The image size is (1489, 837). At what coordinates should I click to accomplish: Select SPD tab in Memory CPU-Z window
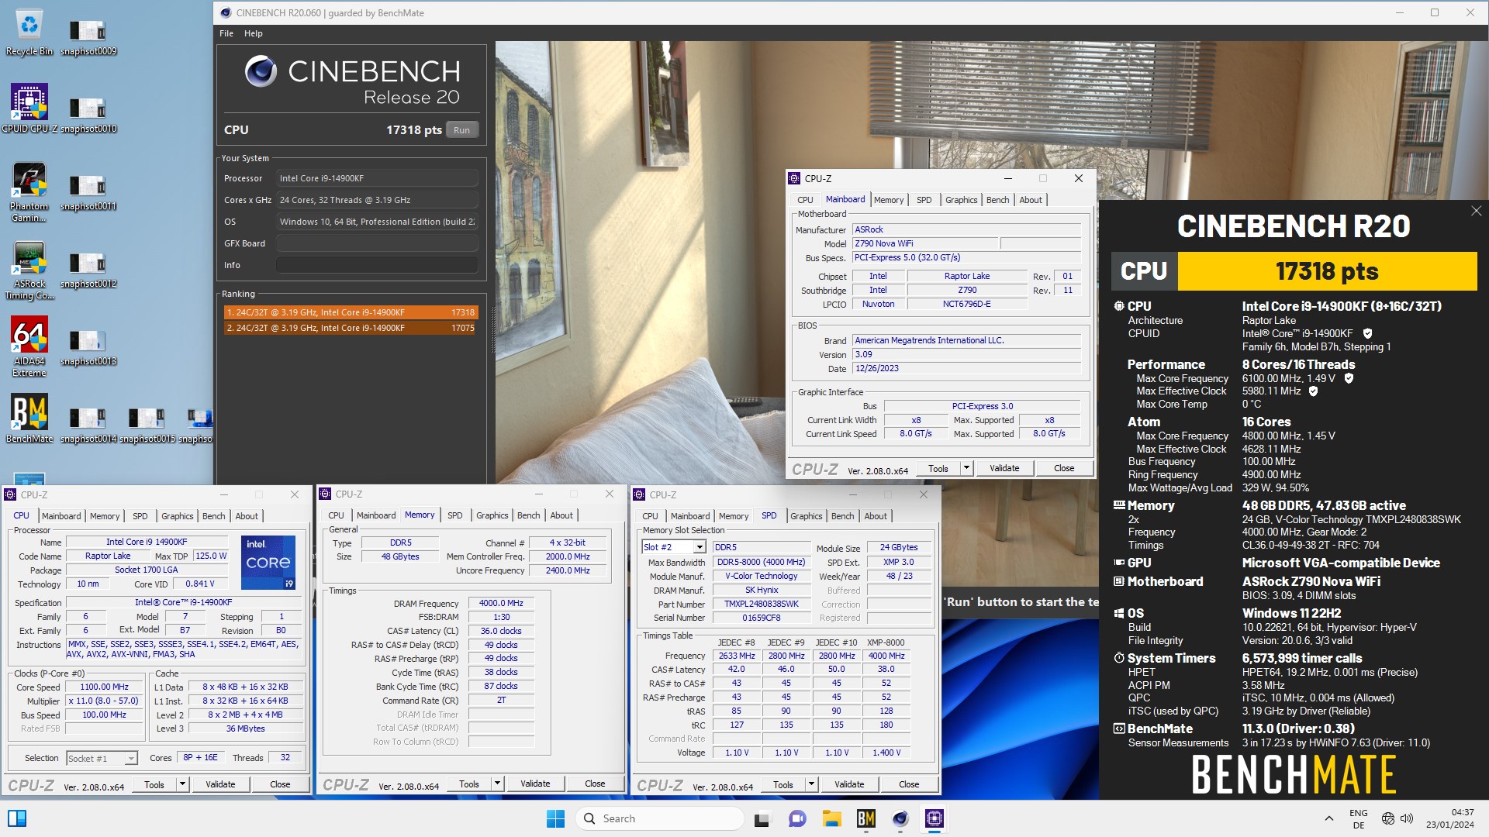coord(455,515)
